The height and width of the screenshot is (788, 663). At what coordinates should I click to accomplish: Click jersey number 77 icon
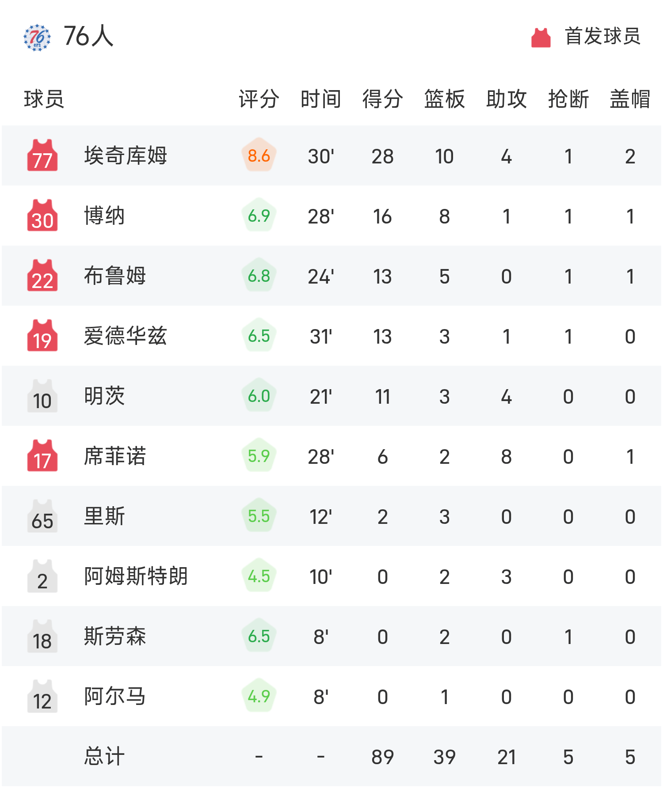(x=42, y=155)
